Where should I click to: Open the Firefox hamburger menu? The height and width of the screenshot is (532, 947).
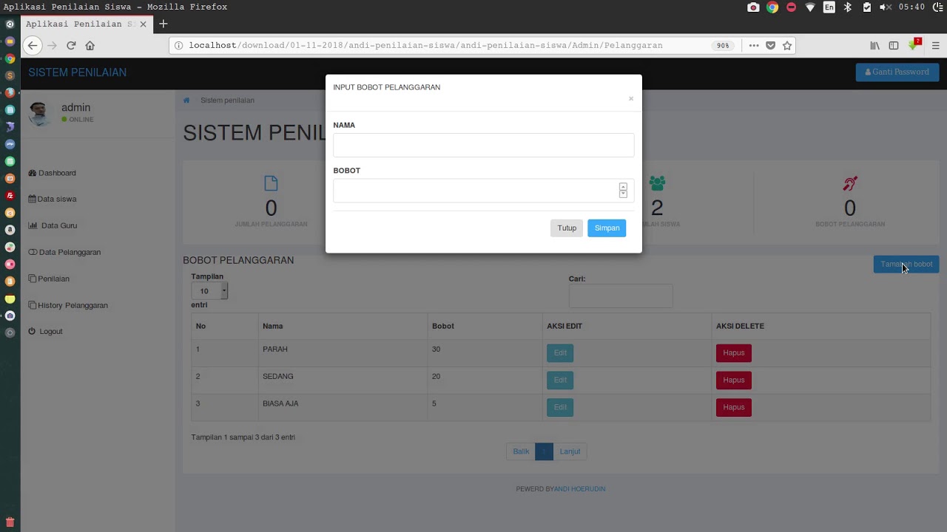(935, 45)
